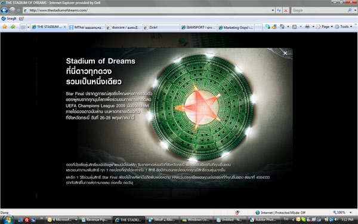Switch to Untitled Notepad taskbar window
The width and height of the screenshot is (358, 224).
[x=230, y=220]
